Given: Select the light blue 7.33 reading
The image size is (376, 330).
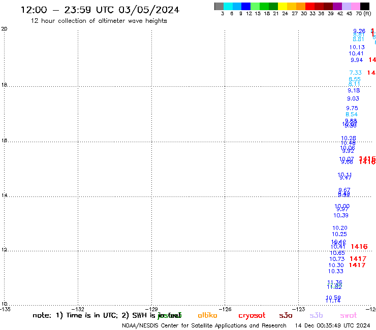Looking at the screenshot, I should (355, 73).
